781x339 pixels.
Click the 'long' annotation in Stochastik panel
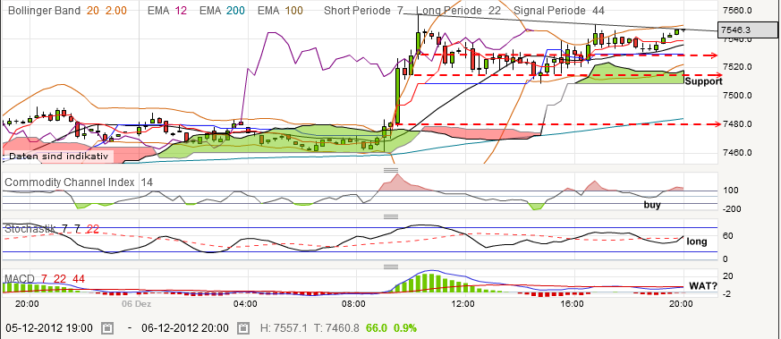(x=697, y=242)
